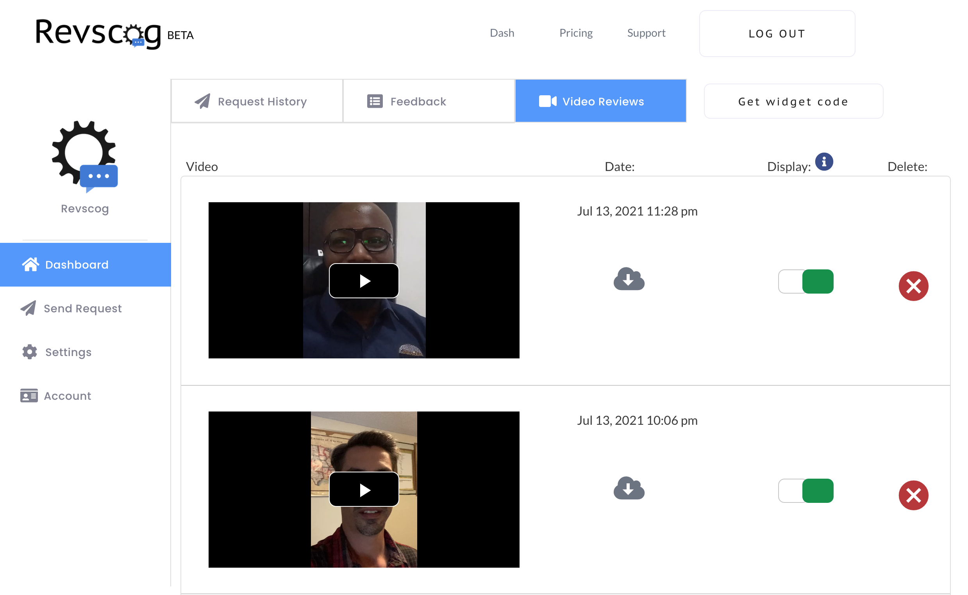Click the Send Request paper plane icon
The image size is (968, 595).
click(29, 308)
